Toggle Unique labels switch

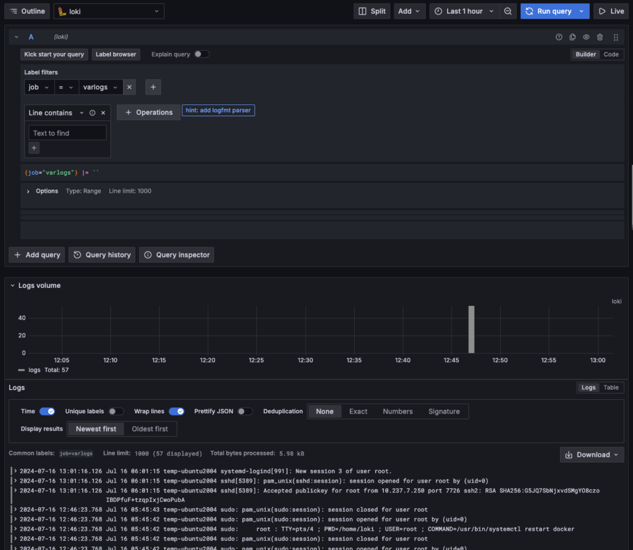pos(116,411)
